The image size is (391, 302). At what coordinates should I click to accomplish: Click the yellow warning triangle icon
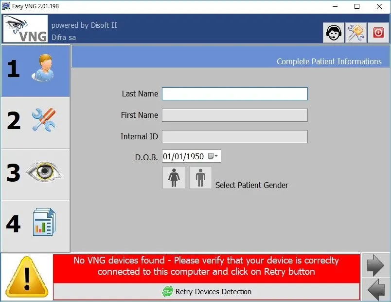tap(27, 277)
